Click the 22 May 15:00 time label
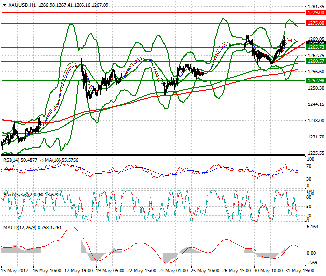326x276 pixels. 142,271
